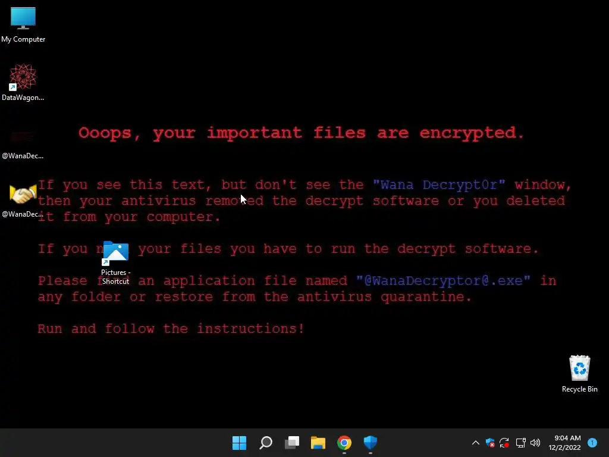Open the Windows Start menu
The height and width of the screenshot is (457, 609).
(239, 443)
